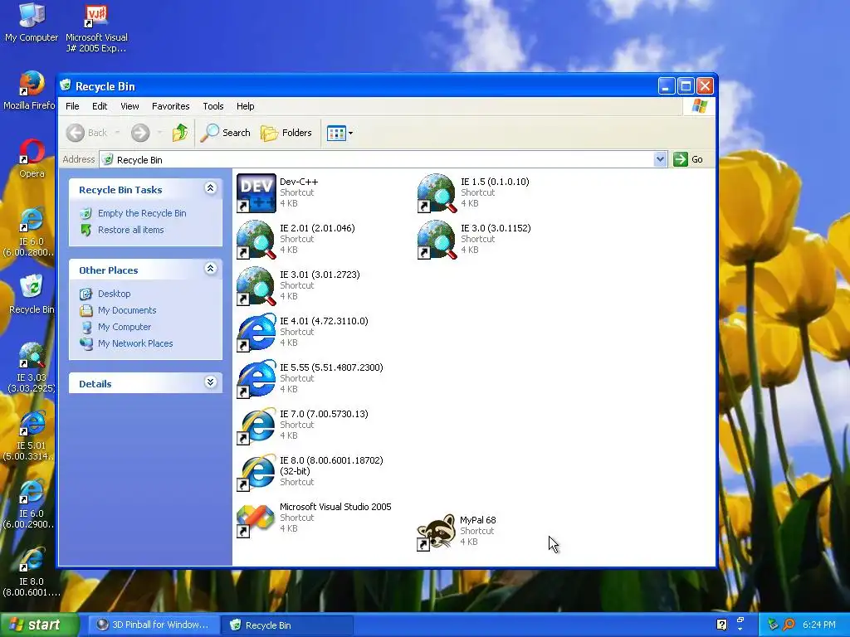This screenshot has height=637, width=850.
Task: Click the Forward arrow toolbar button
Action: point(140,133)
